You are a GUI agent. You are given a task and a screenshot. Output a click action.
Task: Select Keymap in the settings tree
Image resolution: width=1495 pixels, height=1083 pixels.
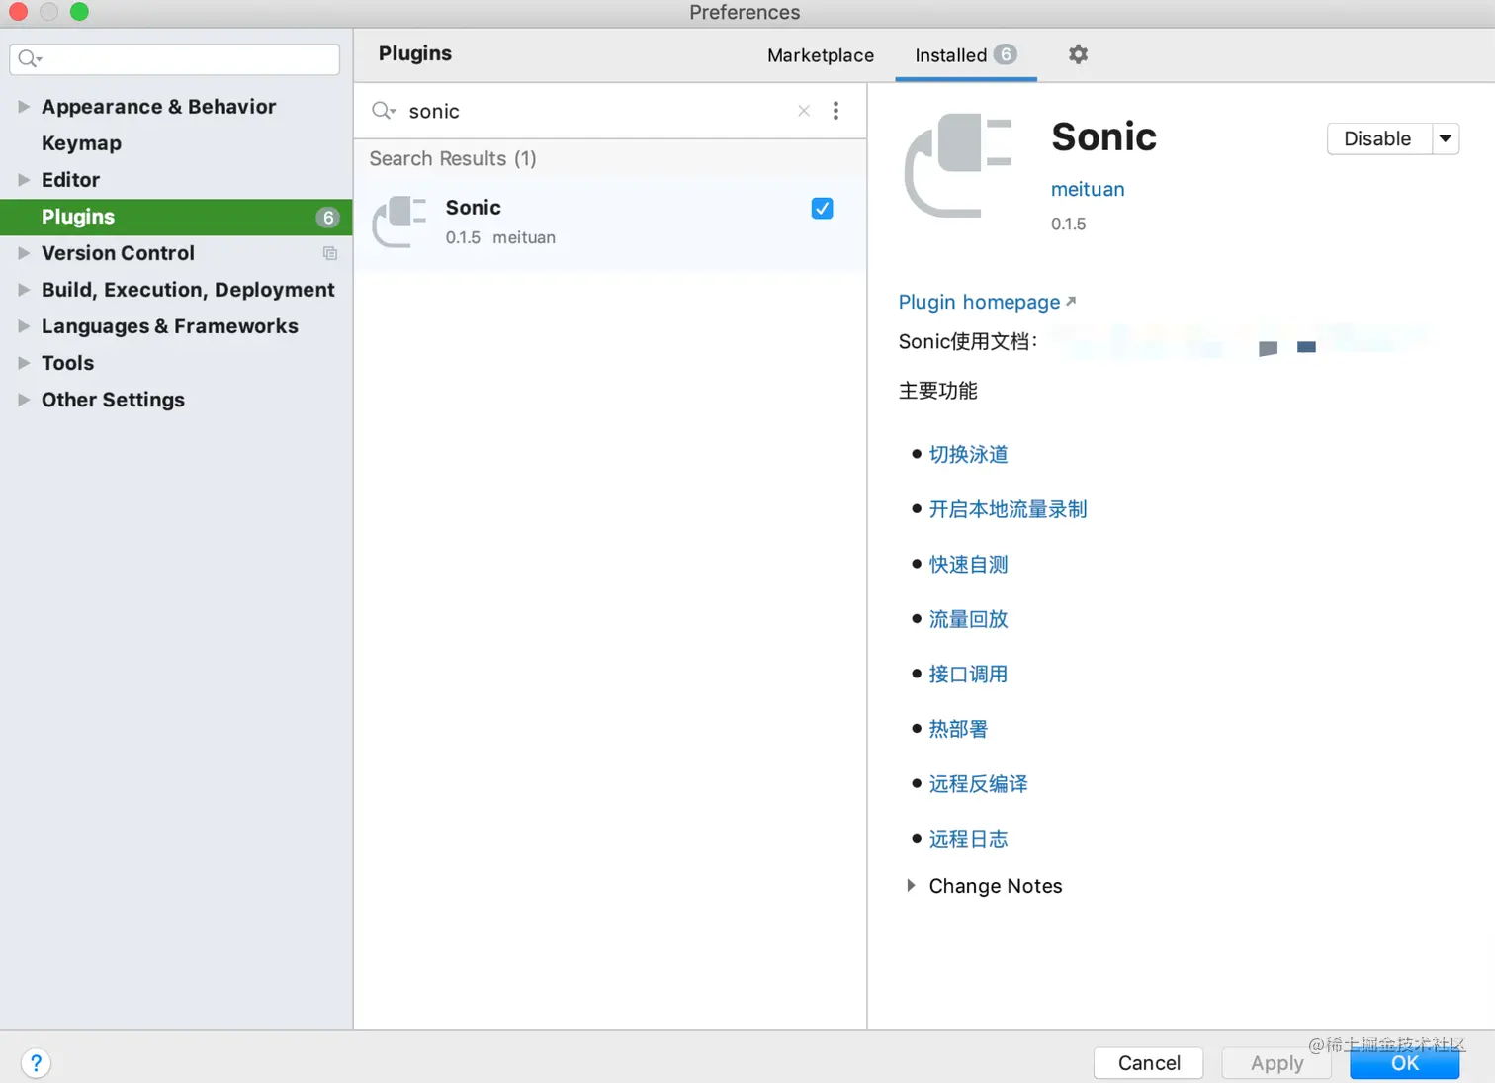pos(81,143)
